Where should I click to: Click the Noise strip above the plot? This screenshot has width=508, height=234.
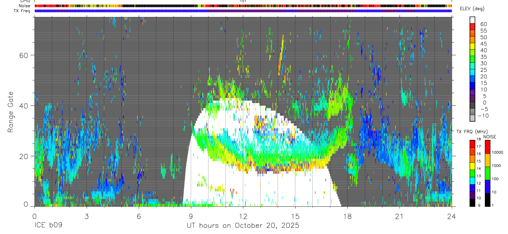pos(243,6)
